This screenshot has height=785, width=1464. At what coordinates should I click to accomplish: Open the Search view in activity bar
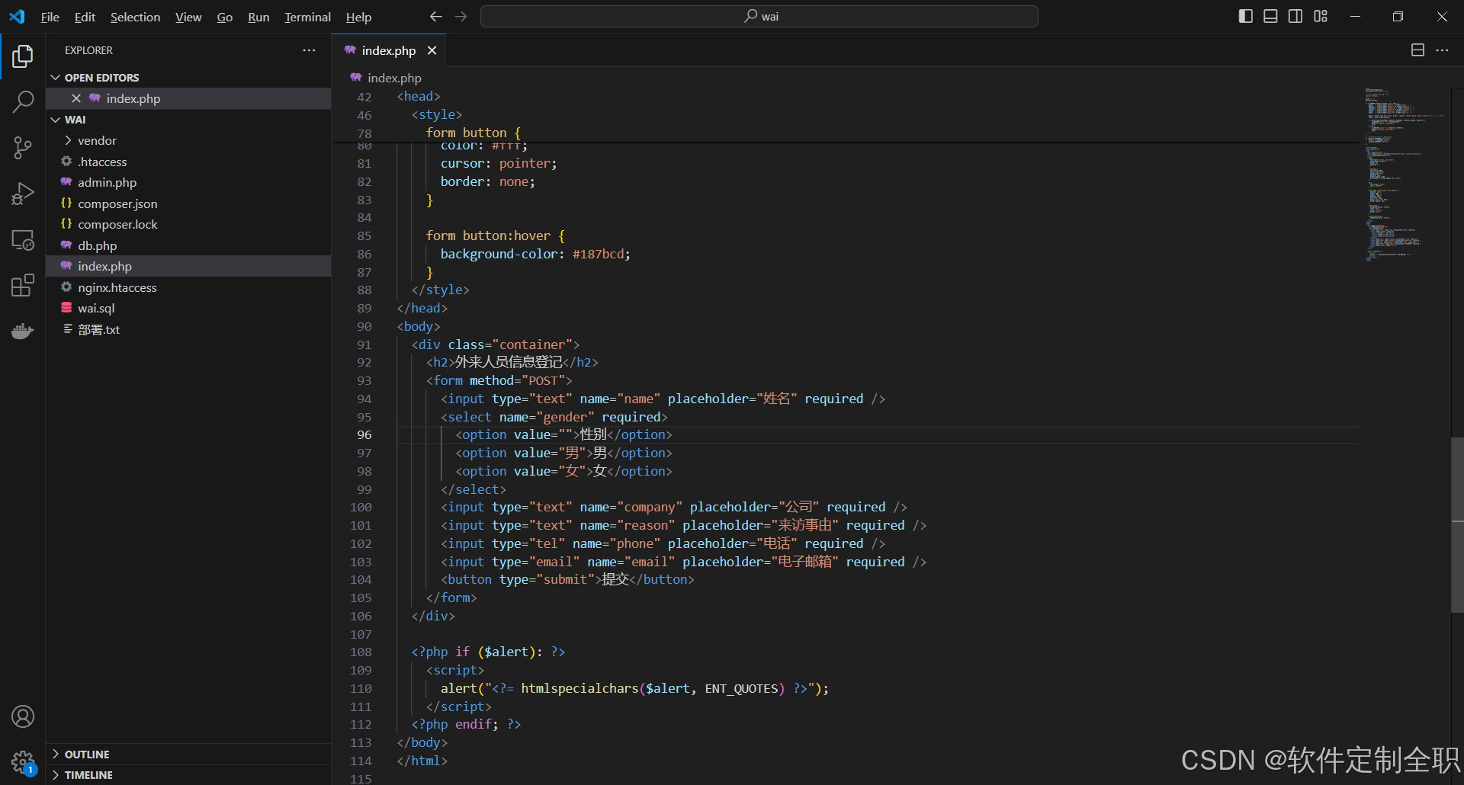(23, 101)
